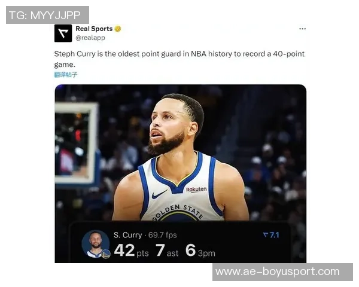Click the 7.1 rating icon
This screenshot has height=287, width=359.
[271, 235]
